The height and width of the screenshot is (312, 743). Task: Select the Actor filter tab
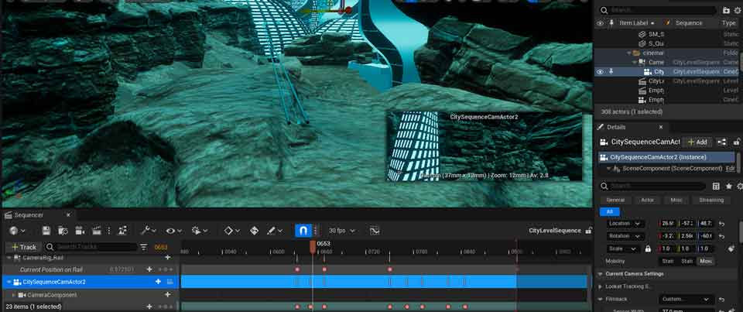(x=648, y=200)
